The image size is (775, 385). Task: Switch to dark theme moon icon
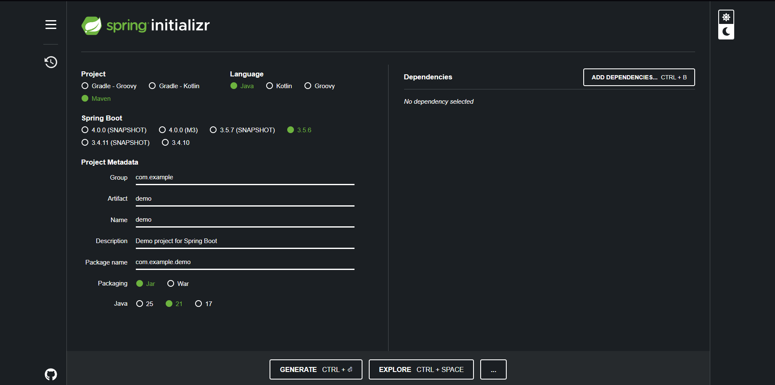pos(726,32)
